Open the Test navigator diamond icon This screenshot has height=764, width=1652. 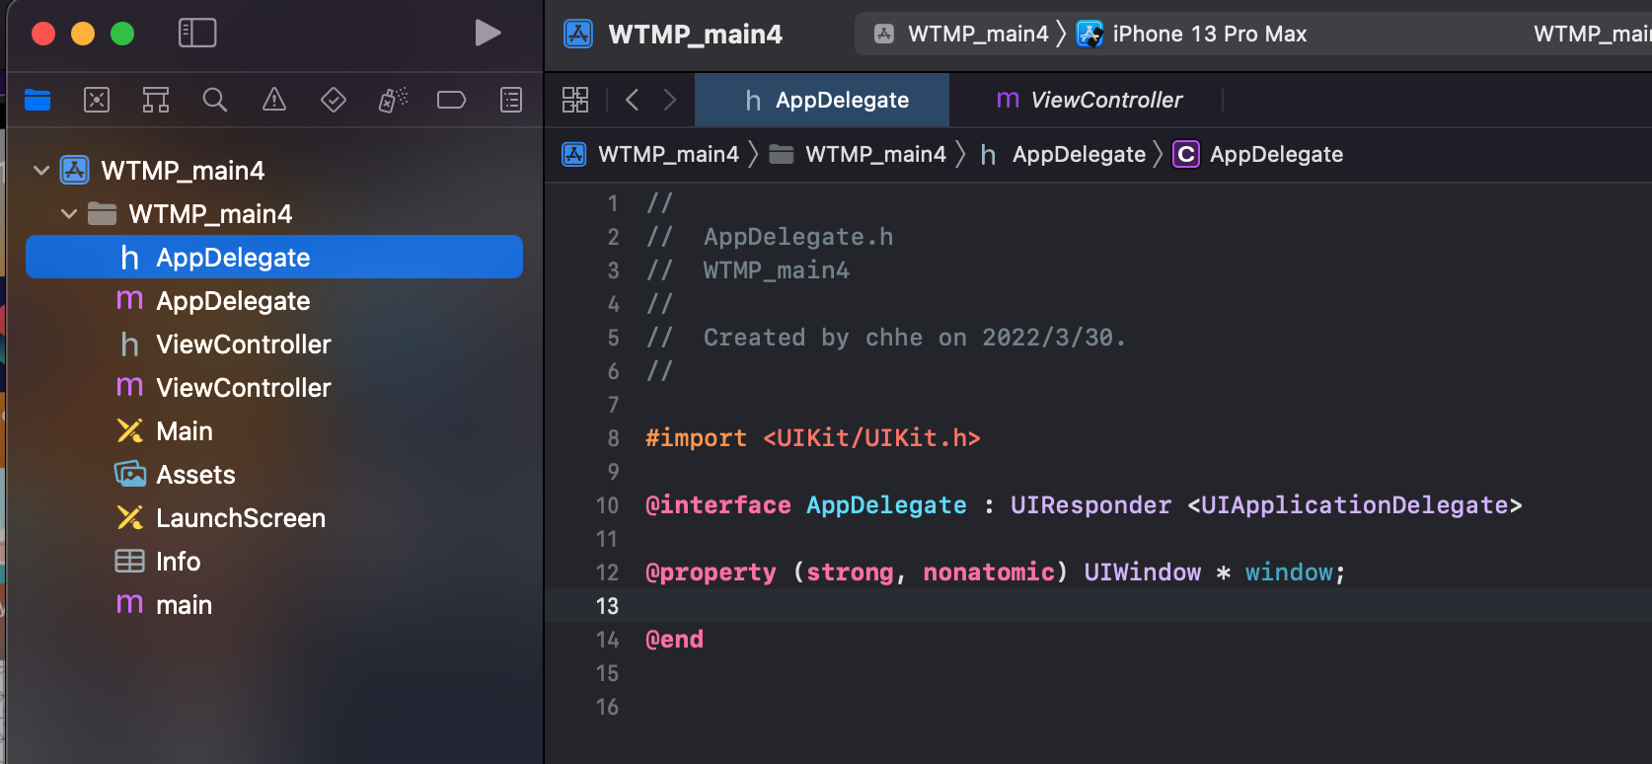point(334,100)
